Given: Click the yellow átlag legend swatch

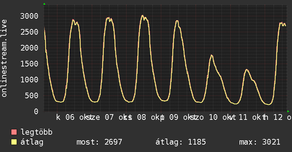Looking at the screenshot, I should (x=14, y=142).
